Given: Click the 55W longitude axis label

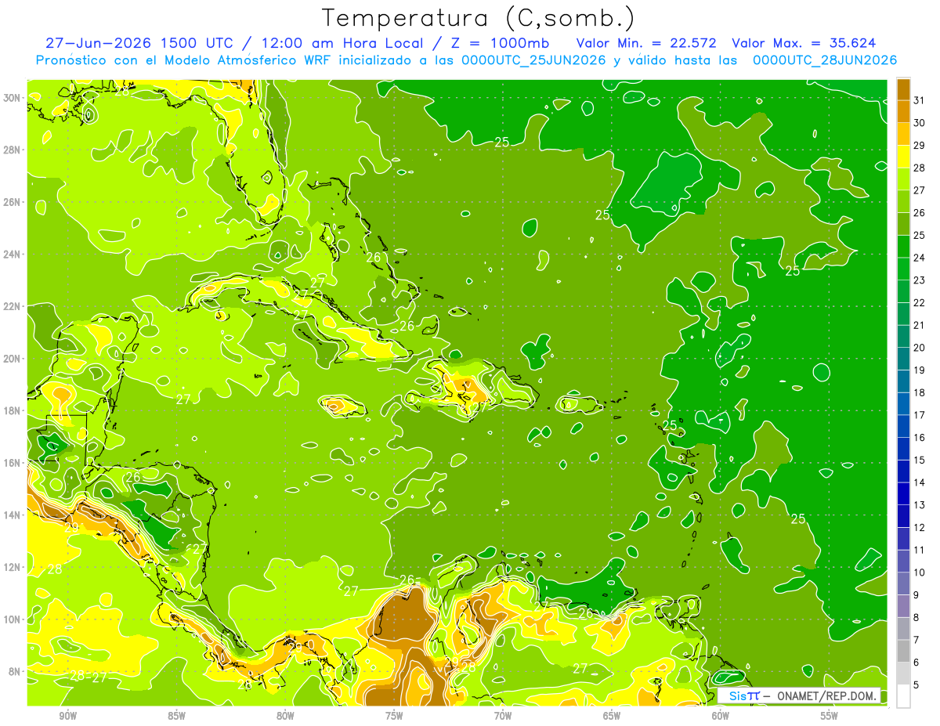Looking at the screenshot, I should click(829, 716).
